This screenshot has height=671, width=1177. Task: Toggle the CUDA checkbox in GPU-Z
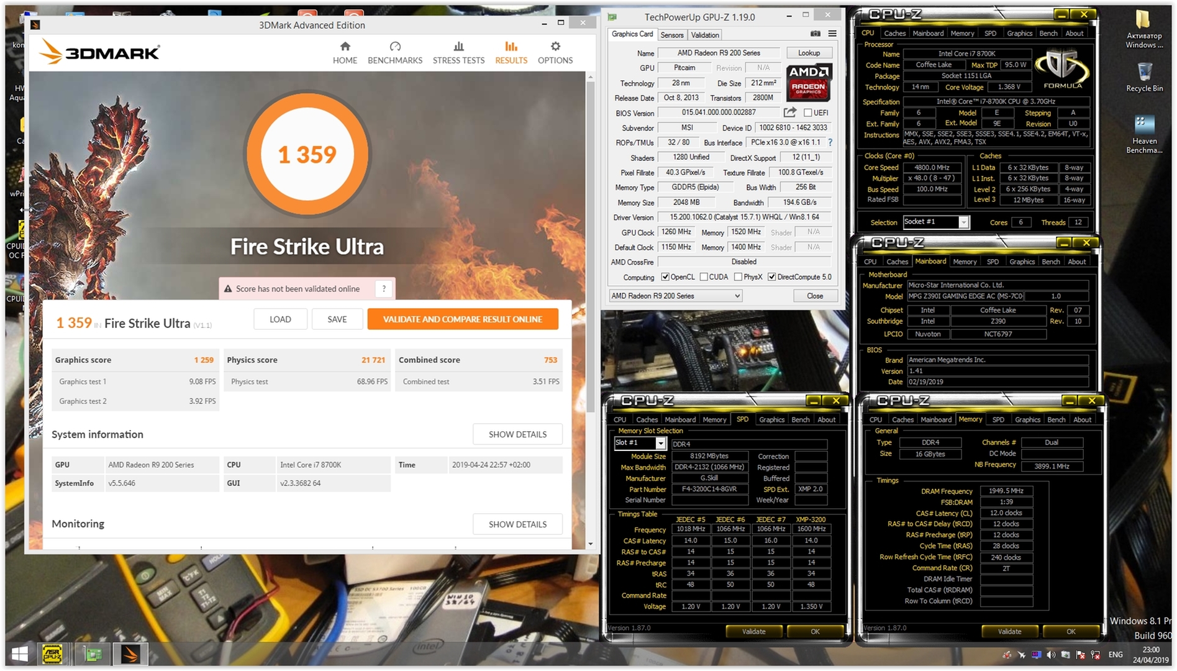click(704, 277)
